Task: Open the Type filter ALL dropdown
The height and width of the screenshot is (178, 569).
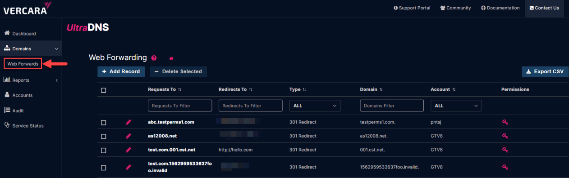Action: point(315,106)
